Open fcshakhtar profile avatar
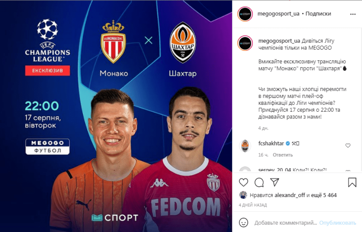Viewport: 362px width, 232px height. (245, 146)
